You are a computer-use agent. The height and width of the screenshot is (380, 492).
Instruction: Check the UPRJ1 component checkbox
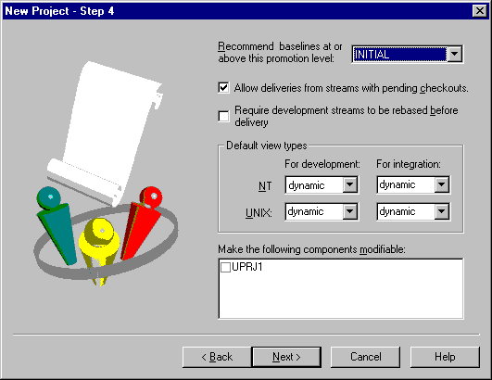(x=225, y=267)
